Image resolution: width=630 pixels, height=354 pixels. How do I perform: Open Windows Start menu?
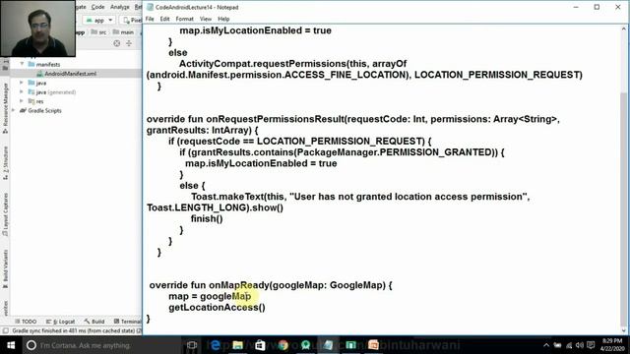(x=11, y=345)
